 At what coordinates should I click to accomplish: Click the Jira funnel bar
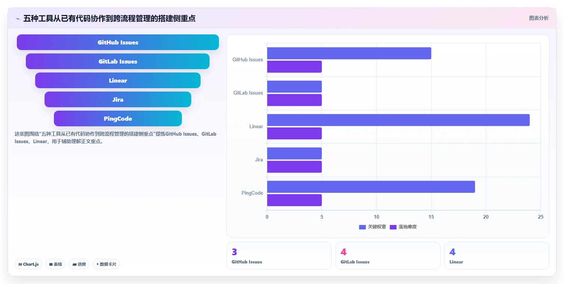[x=118, y=99]
